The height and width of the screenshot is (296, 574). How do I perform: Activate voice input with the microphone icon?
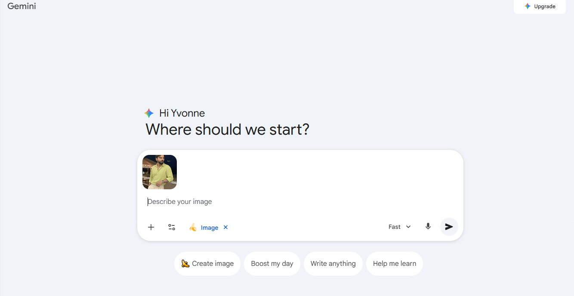(428, 226)
